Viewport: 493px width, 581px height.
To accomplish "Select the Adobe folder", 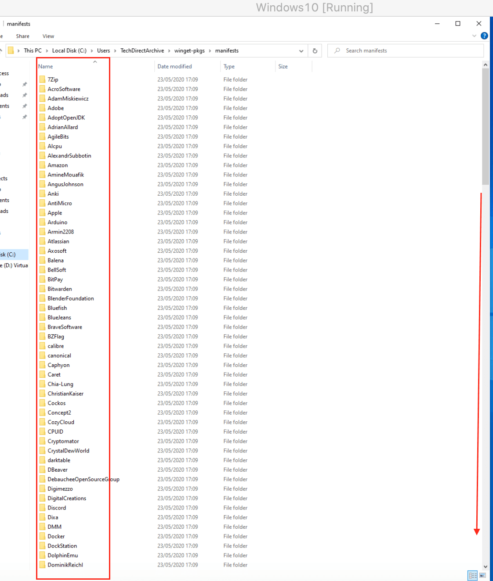I will click(x=56, y=108).
